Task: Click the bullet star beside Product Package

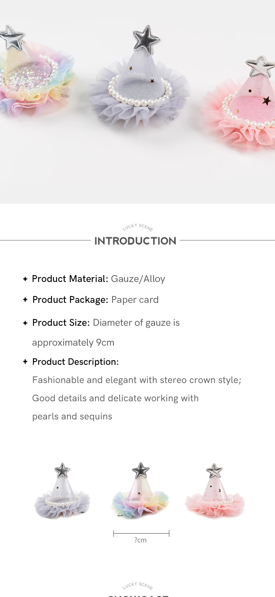Action: [25, 300]
